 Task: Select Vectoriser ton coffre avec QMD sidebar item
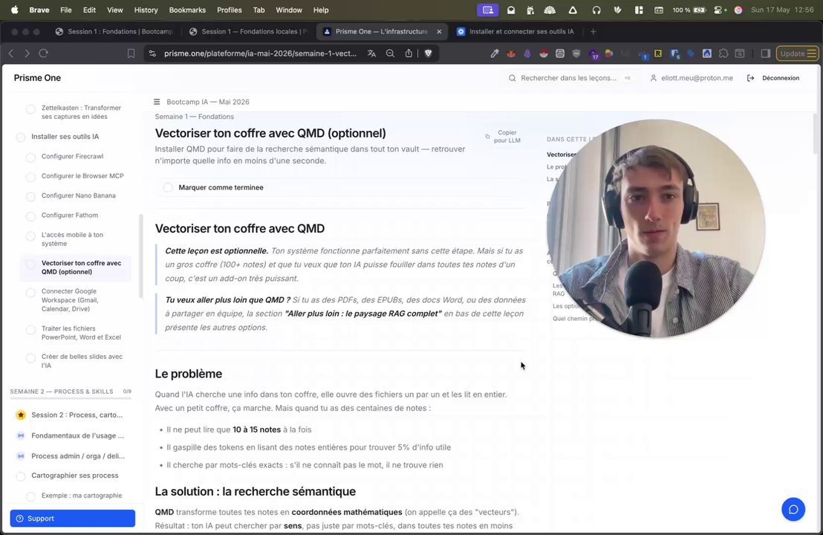(x=76, y=267)
